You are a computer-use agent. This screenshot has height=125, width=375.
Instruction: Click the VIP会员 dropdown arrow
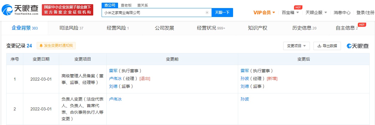pos(274,13)
